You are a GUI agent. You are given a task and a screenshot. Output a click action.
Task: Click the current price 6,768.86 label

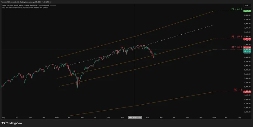point(247,50)
